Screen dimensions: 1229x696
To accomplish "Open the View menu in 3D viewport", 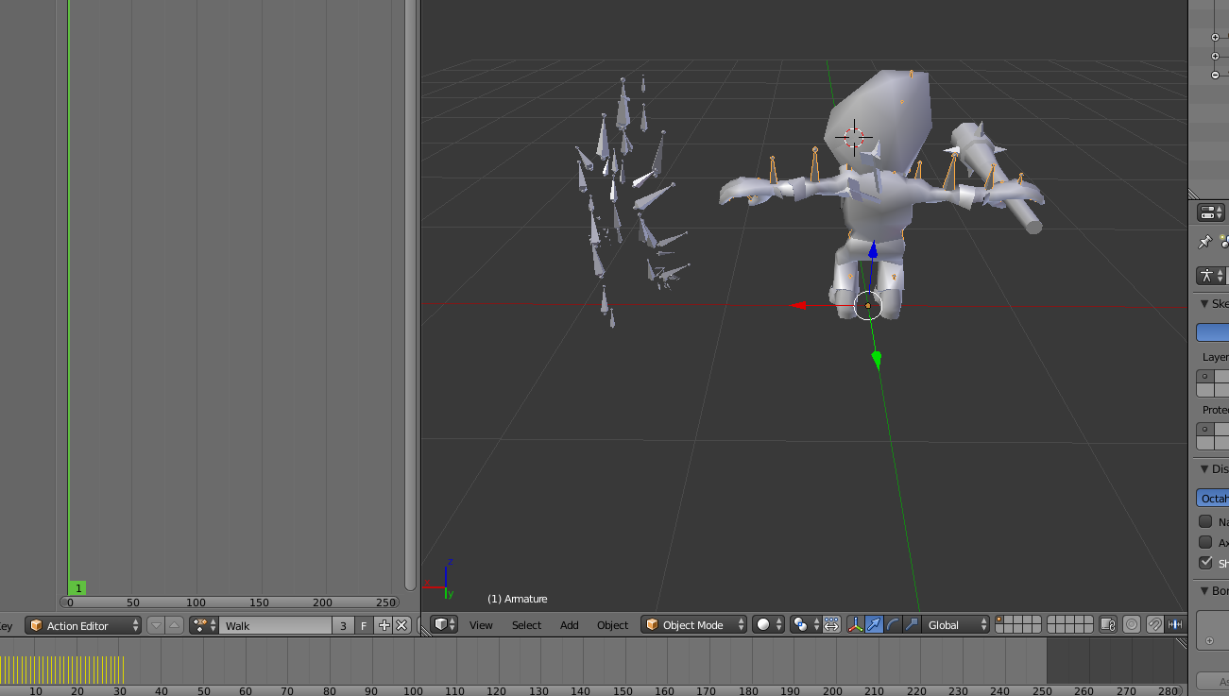I will coord(481,625).
